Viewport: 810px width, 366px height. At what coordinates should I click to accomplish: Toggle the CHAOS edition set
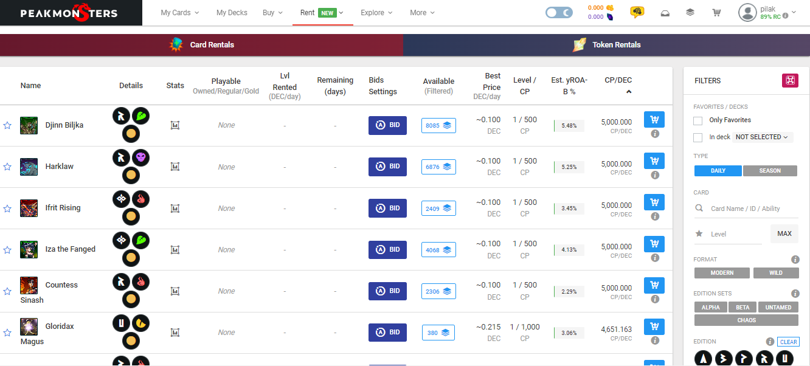(x=747, y=320)
